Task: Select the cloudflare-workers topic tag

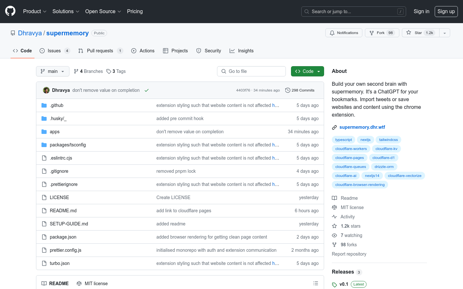Action: [x=351, y=149]
